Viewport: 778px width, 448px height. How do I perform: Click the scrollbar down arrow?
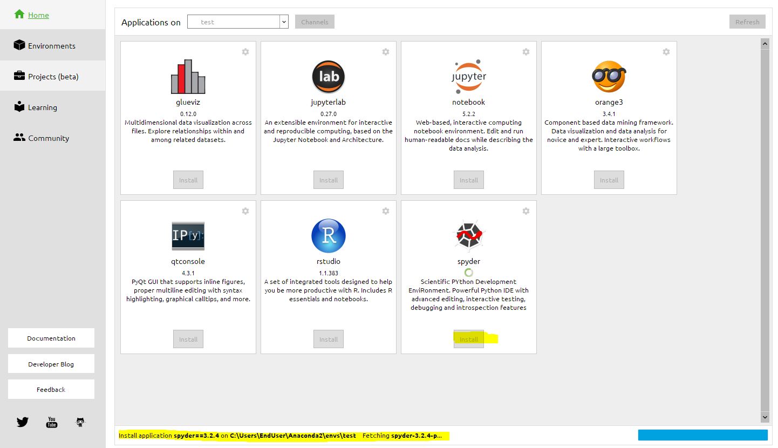[x=765, y=417]
